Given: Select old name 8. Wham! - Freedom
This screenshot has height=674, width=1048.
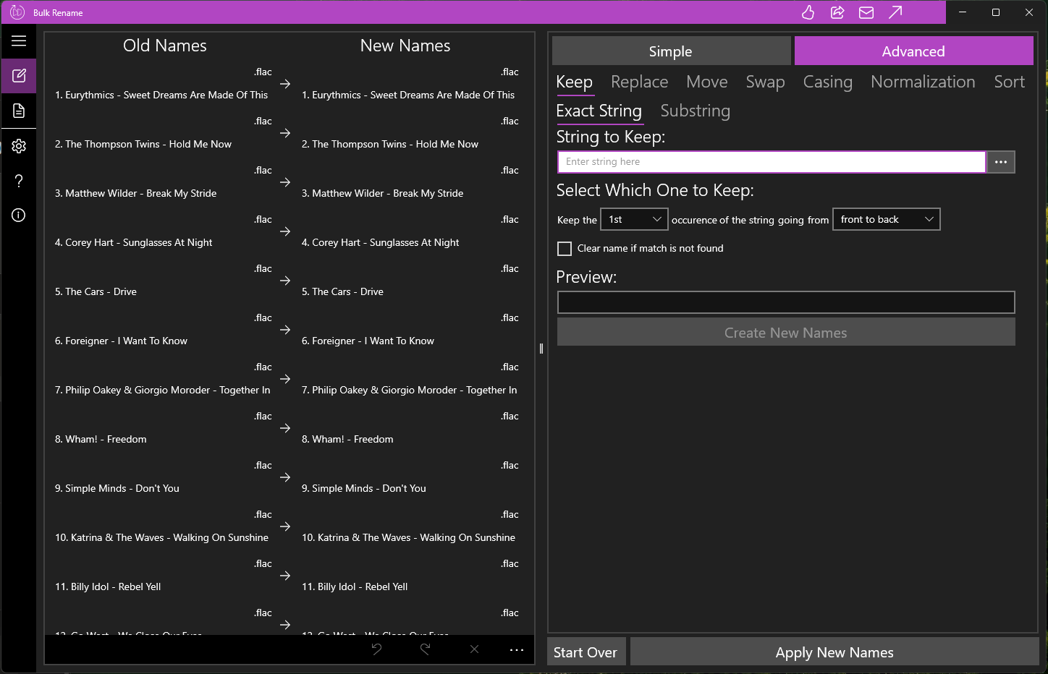Looking at the screenshot, I should pyautogui.click(x=101, y=439).
